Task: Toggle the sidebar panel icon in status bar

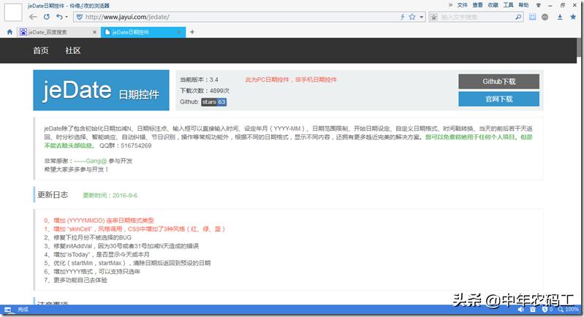Action: coord(8,310)
